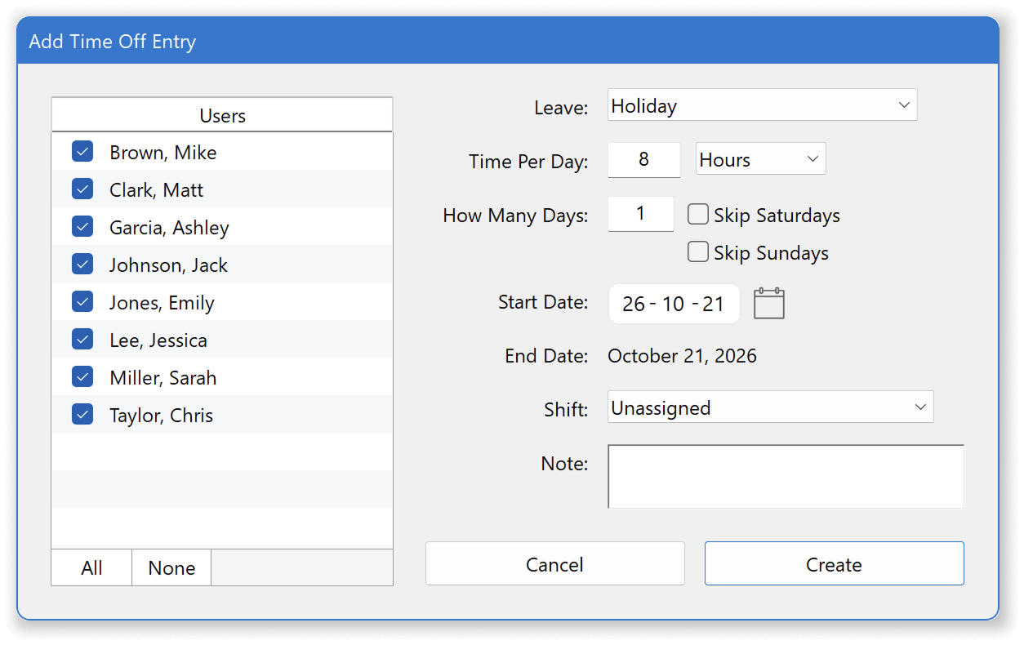Click the Create button

(x=834, y=564)
